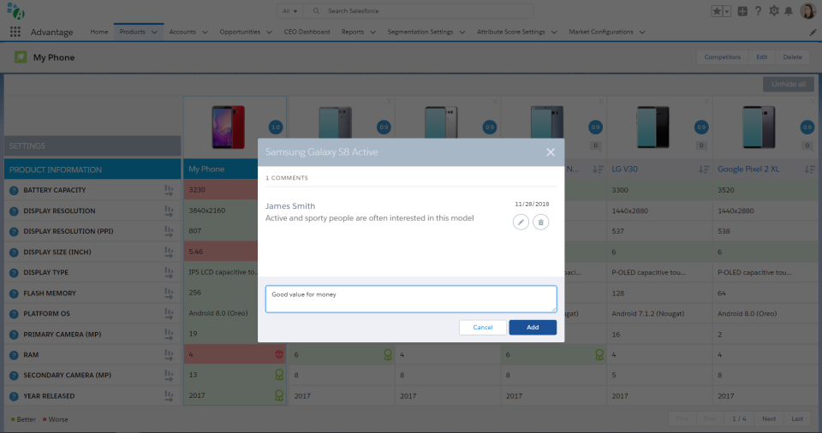Click the help icon beside Battery Capacity
This screenshot has width=822, height=433.
[x=15, y=190]
